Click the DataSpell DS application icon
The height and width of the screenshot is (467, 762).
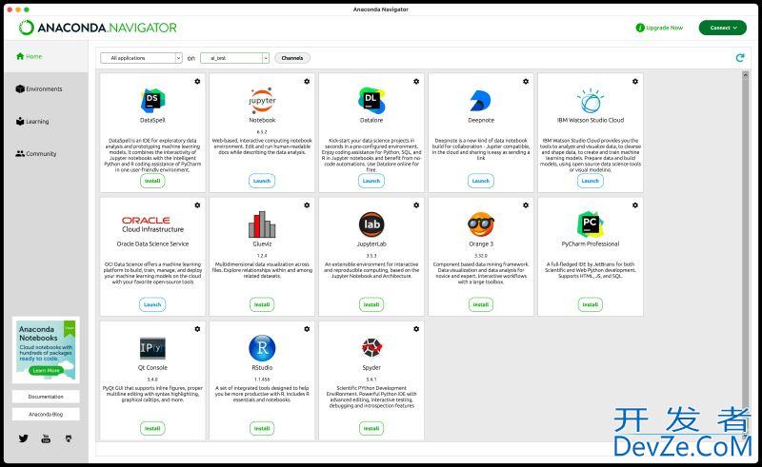152,101
